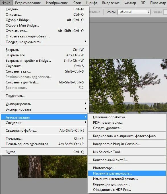
Task: Choose Выход to quit Photoshop
Action: click(45, 152)
